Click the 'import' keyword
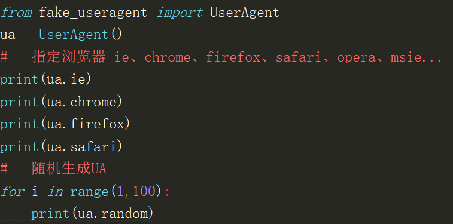The height and width of the screenshot is (224, 453). click(180, 13)
